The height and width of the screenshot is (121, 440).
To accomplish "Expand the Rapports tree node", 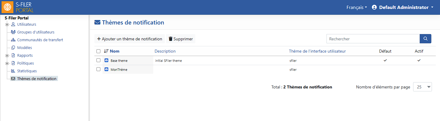I will [x=7, y=56].
